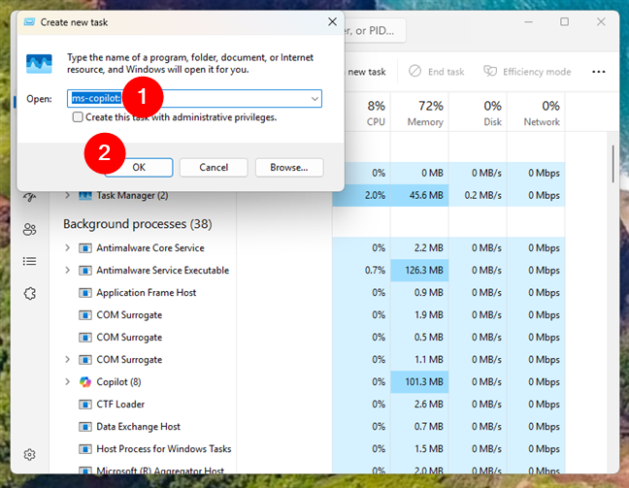Click the Background processes (38) heading
Image resolution: width=629 pixels, height=488 pixels.
[x=138, y=224]
